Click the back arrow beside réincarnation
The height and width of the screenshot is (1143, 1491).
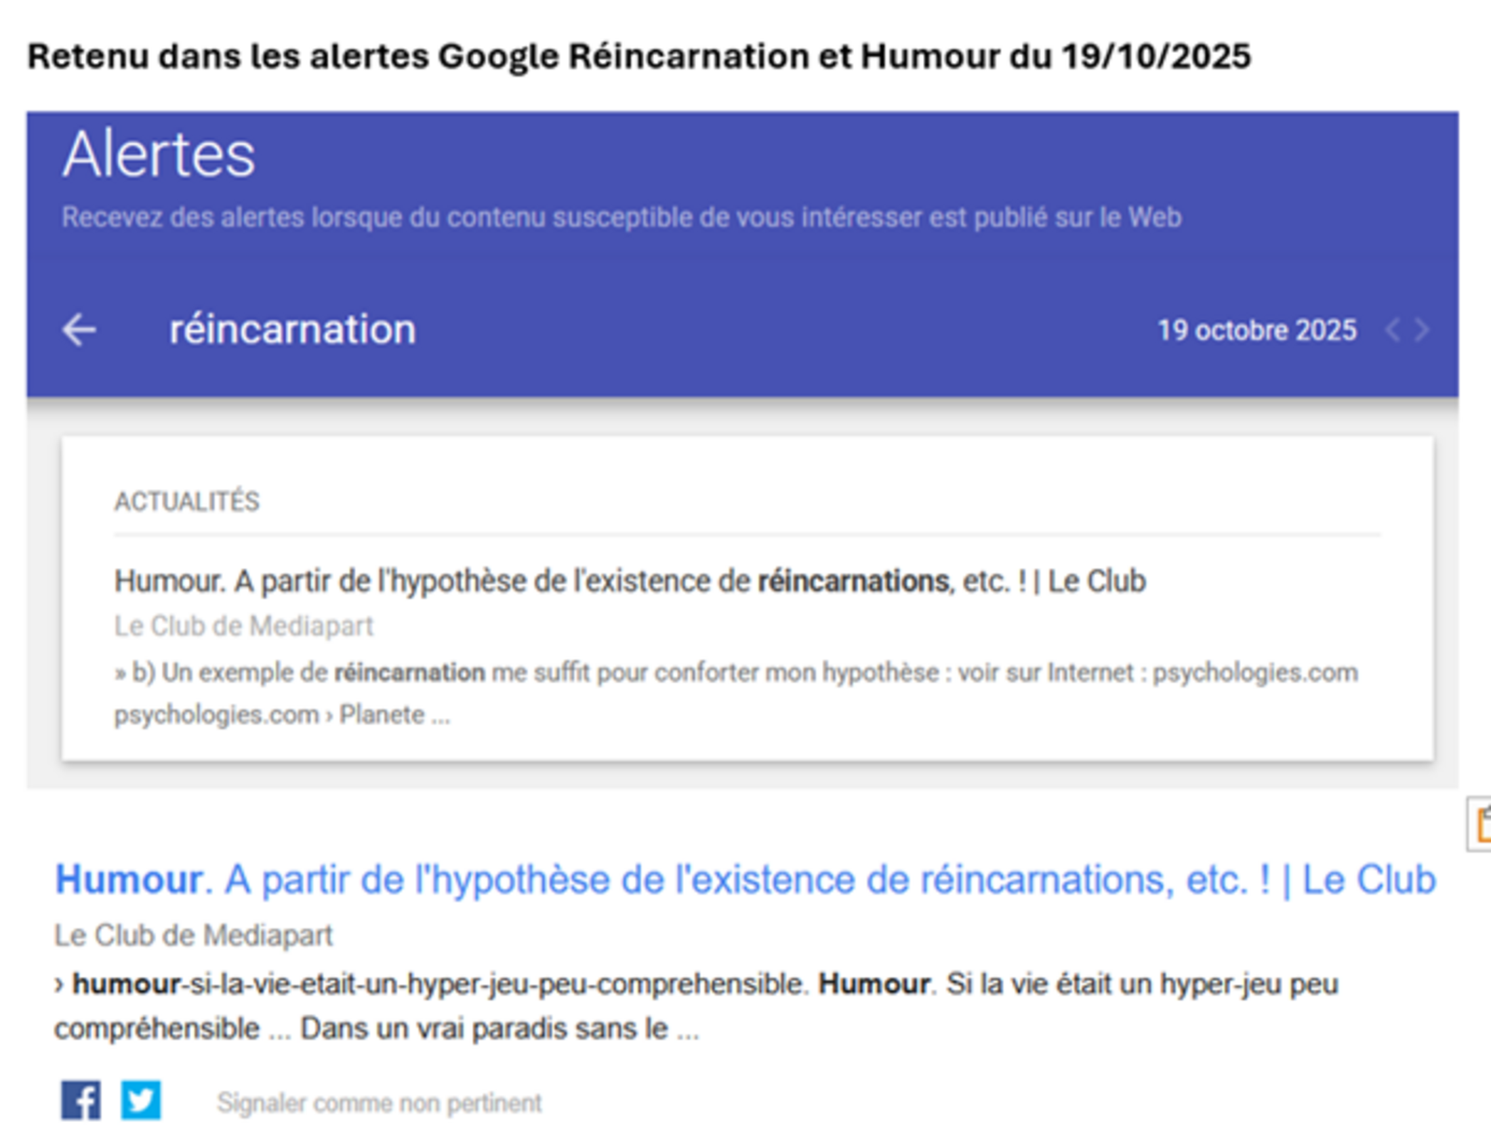[x=79, y=330]
